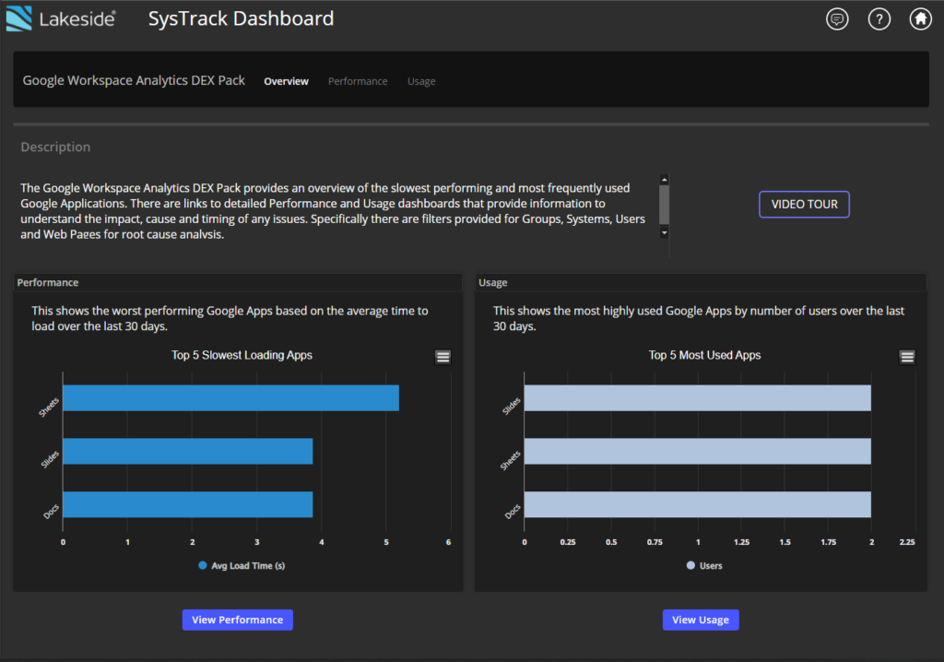Click the Docs bar in slowest loading chart
Screen dimensions: 944x662
tap(187, 504)
